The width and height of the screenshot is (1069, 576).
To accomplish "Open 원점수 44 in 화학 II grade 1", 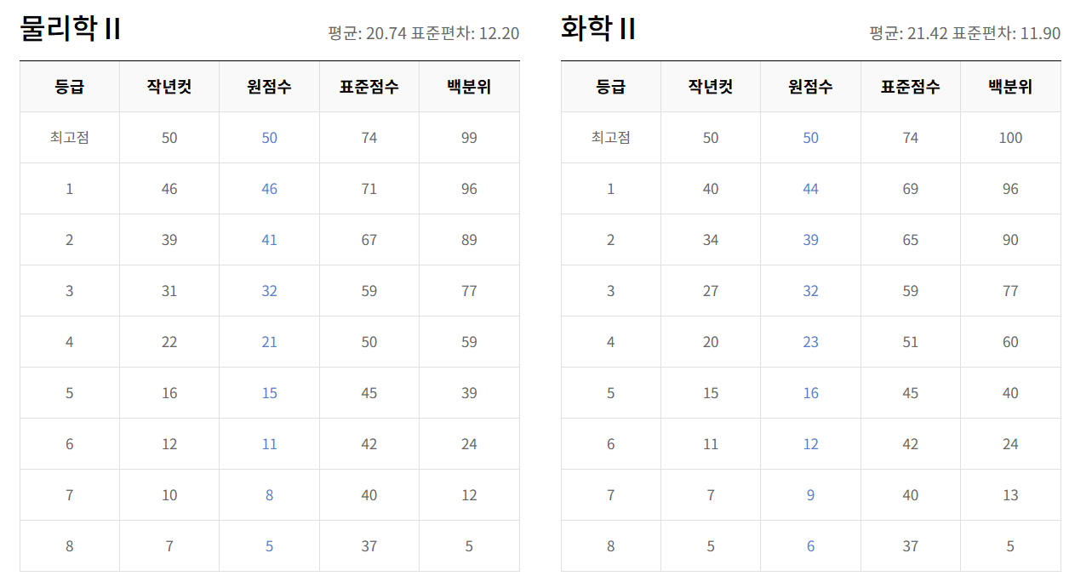I will click(810, 189).
